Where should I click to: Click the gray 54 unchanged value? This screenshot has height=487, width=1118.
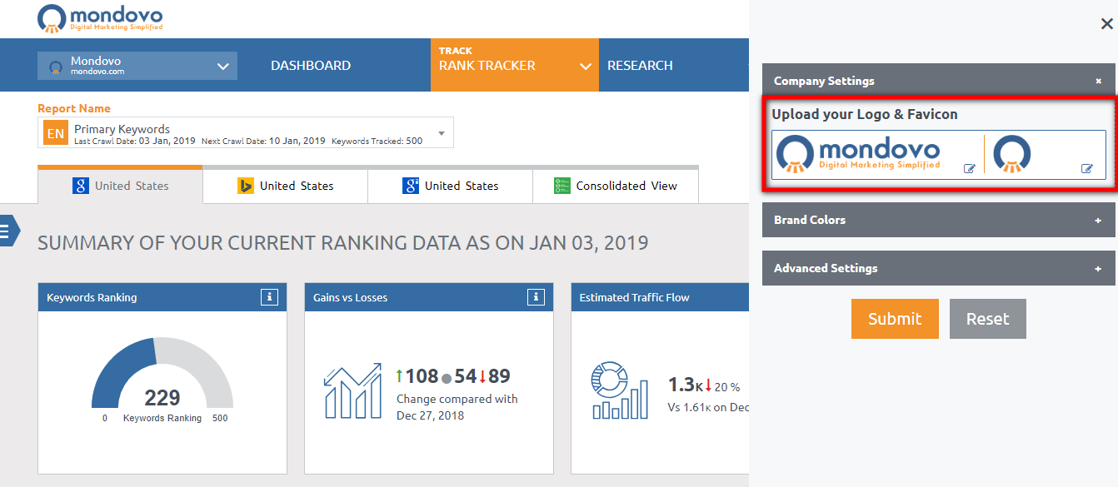pyautogui.click(x=465, y=376)
